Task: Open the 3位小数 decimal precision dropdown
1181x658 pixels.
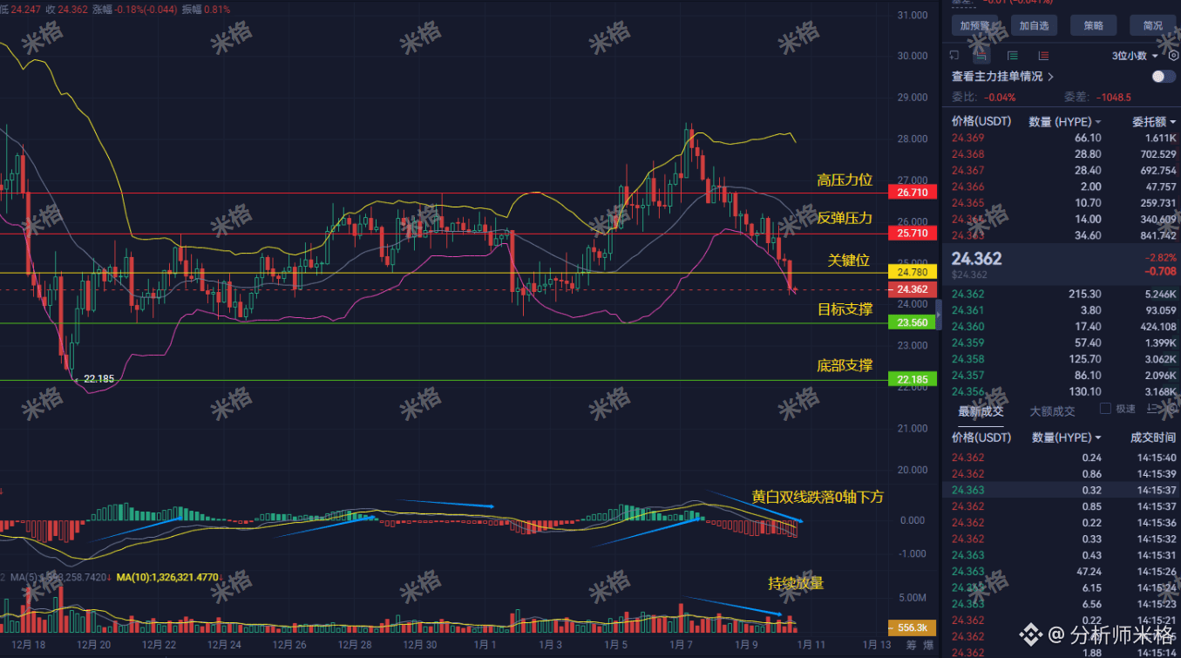Action: click(x=1135, y=56)
